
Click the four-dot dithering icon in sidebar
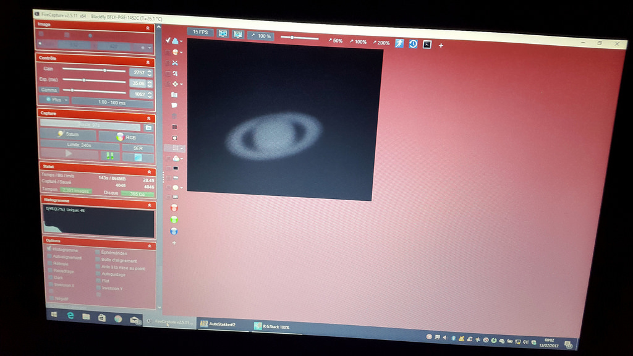[x=175, y=84]
